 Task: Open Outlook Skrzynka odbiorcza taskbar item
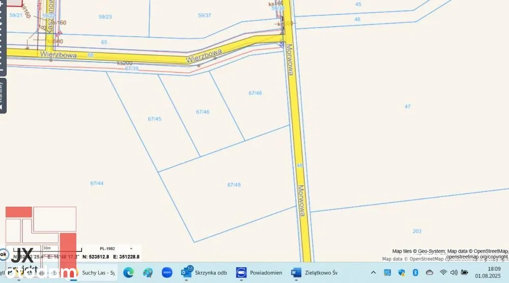[204, 273]
